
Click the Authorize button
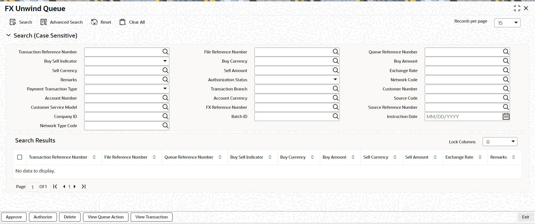pos(43,217)
